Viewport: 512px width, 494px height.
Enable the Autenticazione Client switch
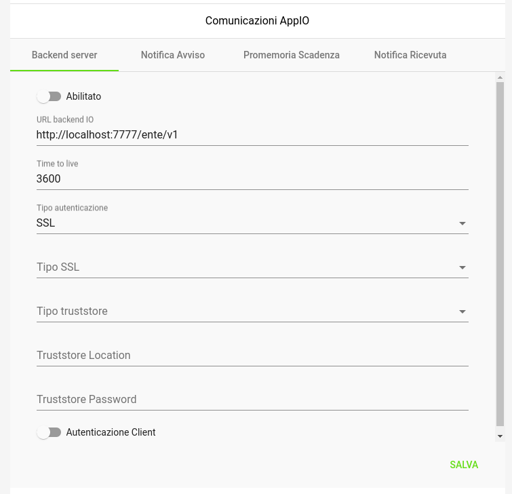click(x=49, y=432)
